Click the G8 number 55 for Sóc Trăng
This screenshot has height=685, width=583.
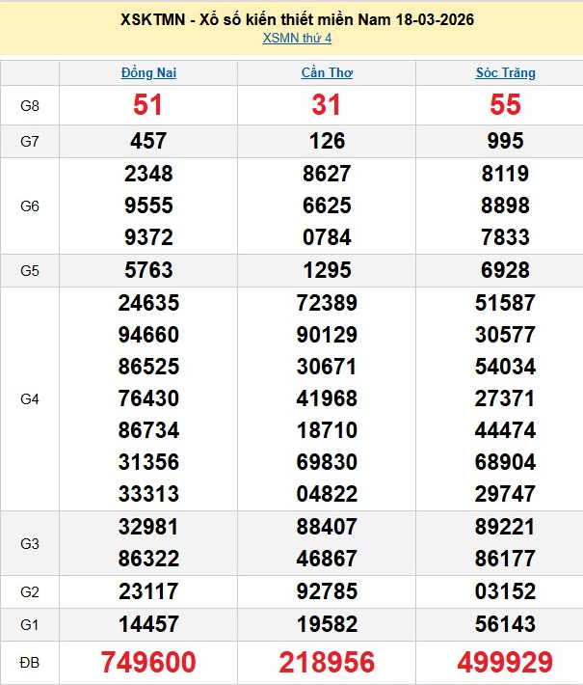(x=505, y=105)
